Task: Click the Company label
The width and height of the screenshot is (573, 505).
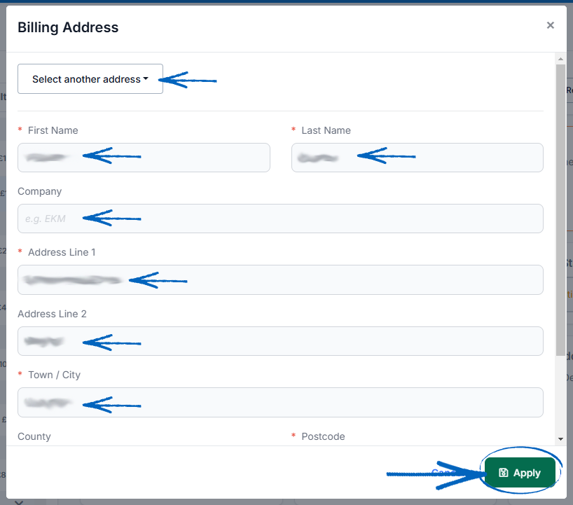Action: pyautogui.click(x=39, y=191)
